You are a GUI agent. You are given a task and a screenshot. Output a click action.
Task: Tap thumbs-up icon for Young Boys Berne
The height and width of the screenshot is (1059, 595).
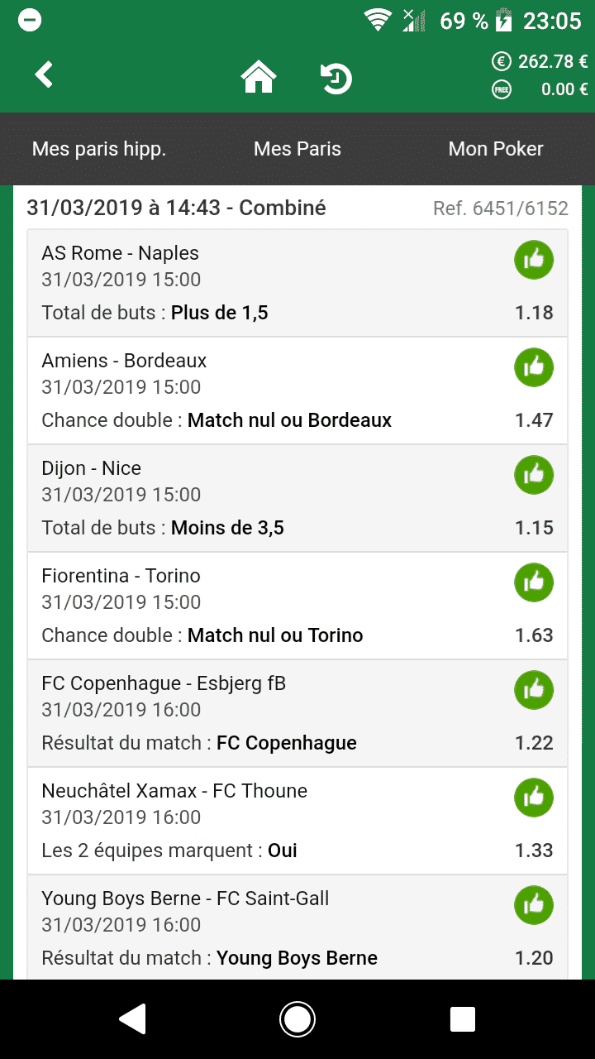coord(534,905)
